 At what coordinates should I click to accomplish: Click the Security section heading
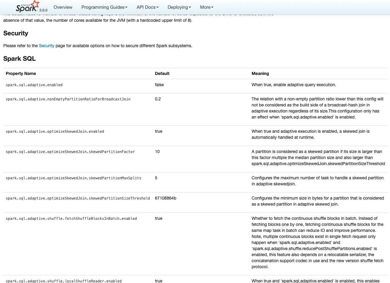point(16,33)
